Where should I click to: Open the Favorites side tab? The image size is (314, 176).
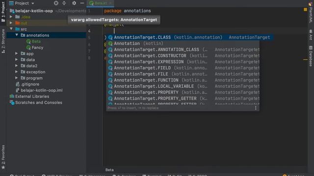(x=3, y=157)
